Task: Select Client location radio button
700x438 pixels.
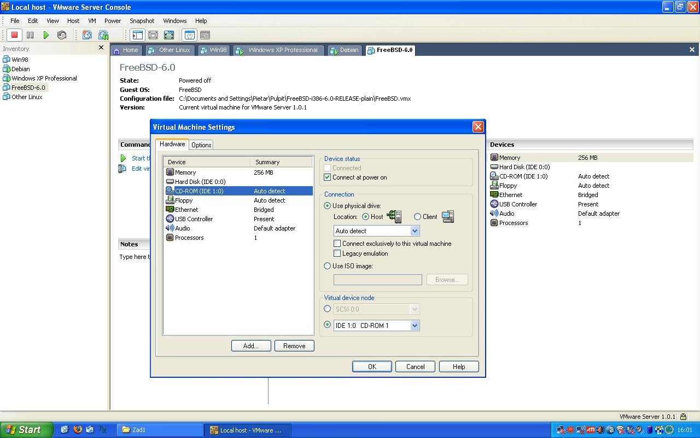Action: (417, 217)
